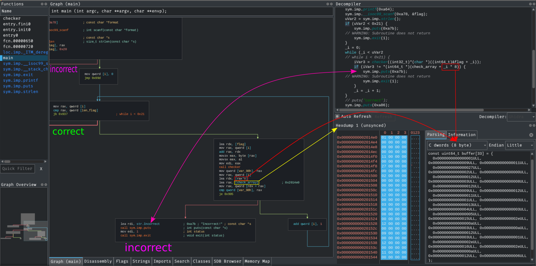
Task: Close the Parsing/Information side panel
Action: [x=531, y=135]
